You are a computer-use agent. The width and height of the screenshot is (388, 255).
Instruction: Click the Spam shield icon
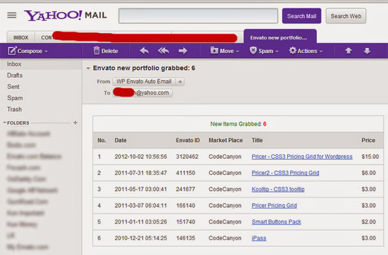tap(253, 50)
